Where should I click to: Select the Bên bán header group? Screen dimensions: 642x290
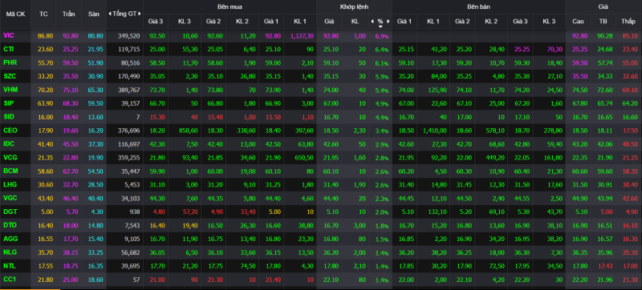point(478,6)
